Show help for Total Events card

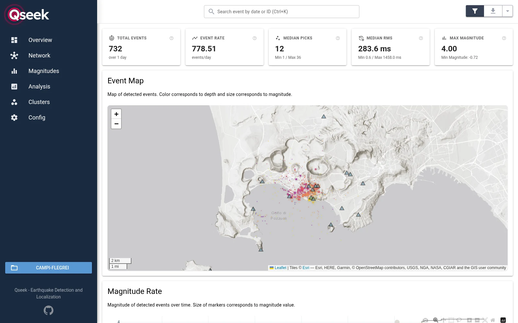pyautogui.click(x=172, y=38)
